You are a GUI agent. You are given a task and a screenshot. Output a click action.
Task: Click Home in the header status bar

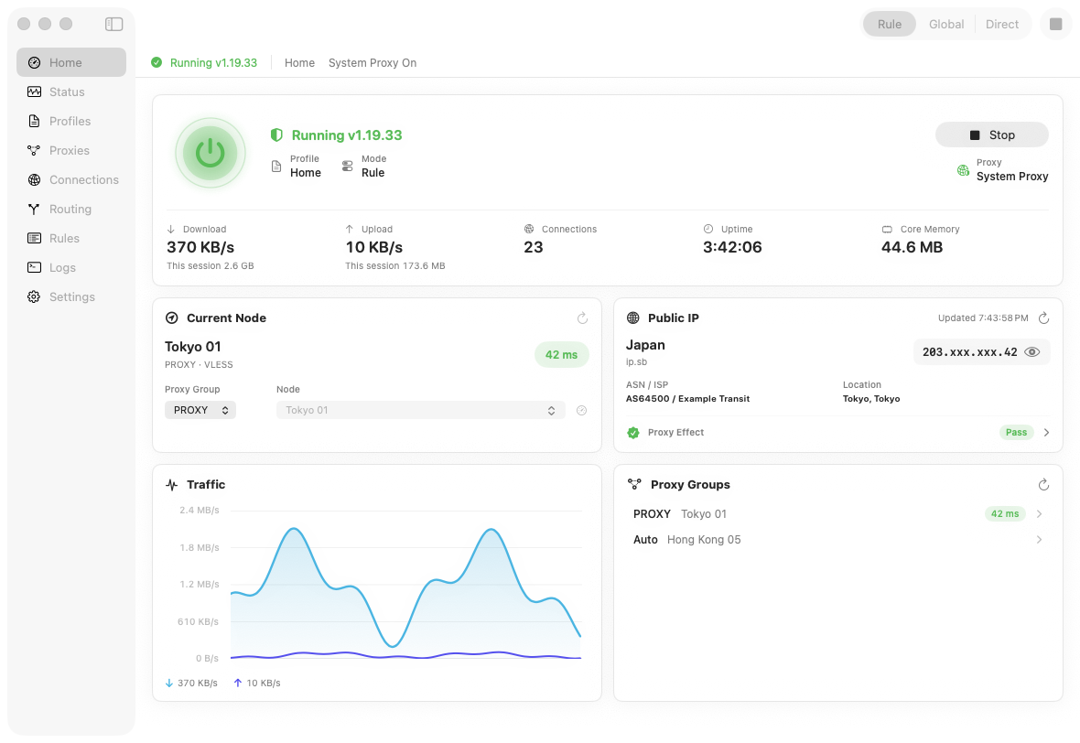click(299, 62)
